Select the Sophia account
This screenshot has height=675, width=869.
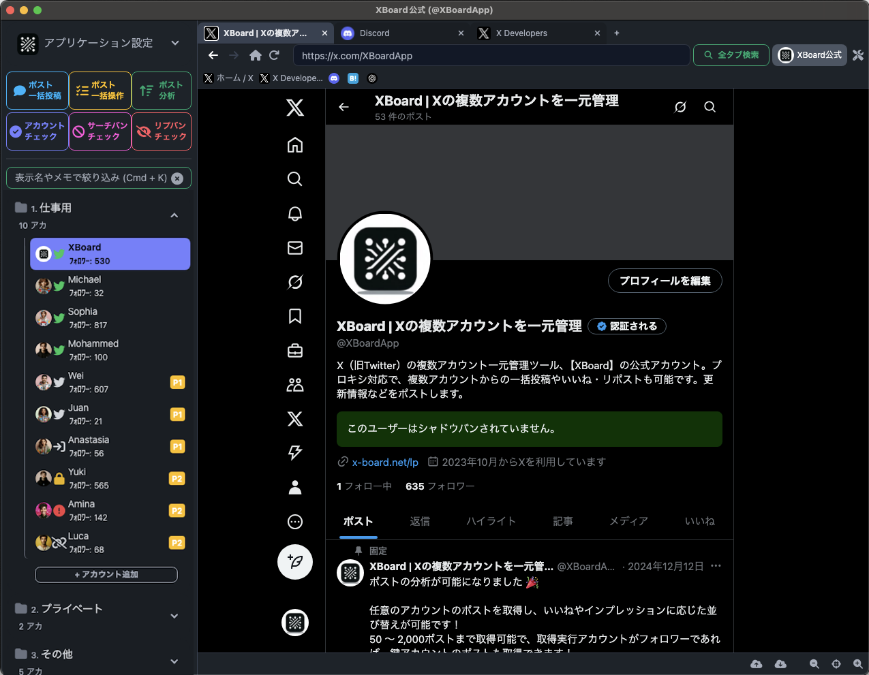(110, 318)
